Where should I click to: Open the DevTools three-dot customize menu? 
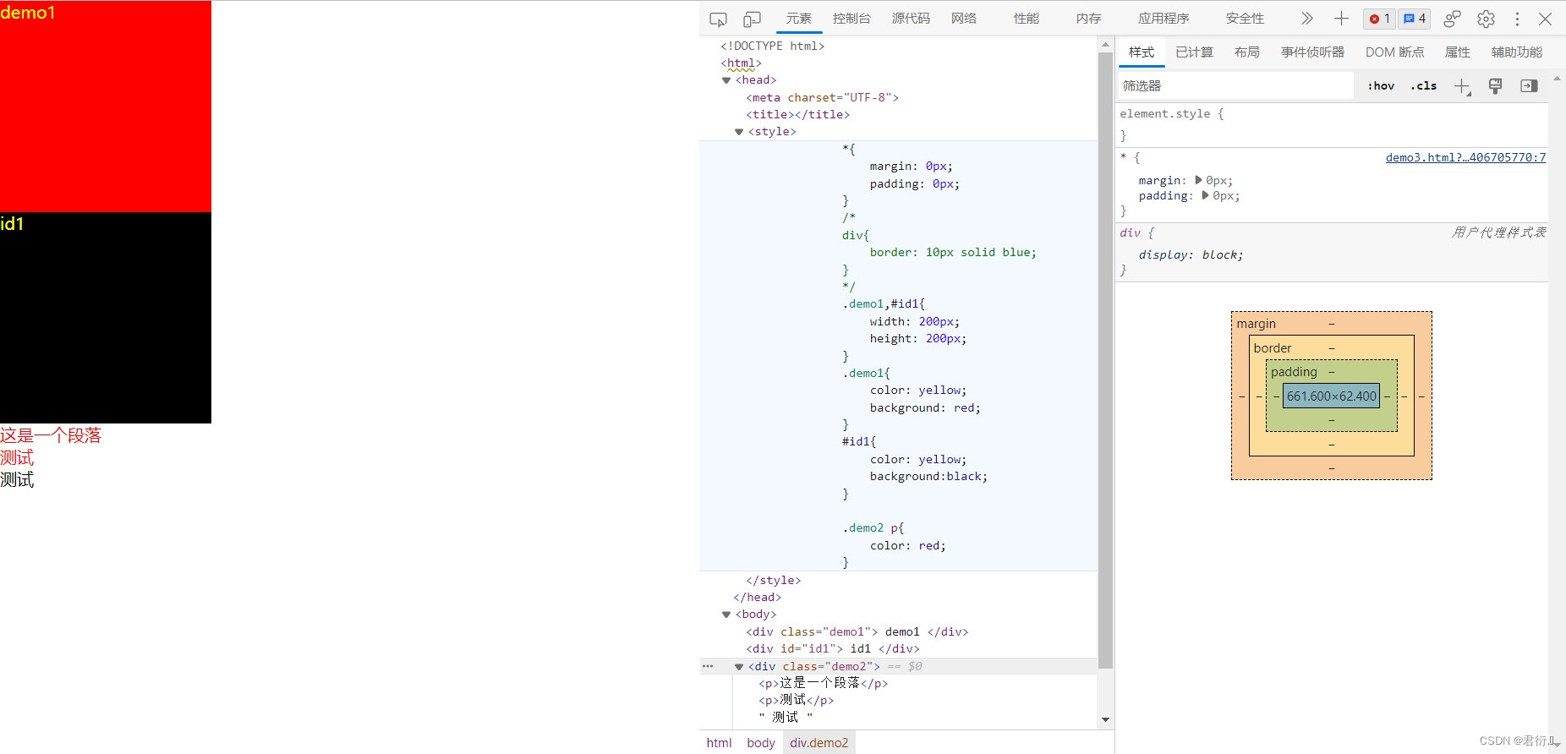[1517, 19]
